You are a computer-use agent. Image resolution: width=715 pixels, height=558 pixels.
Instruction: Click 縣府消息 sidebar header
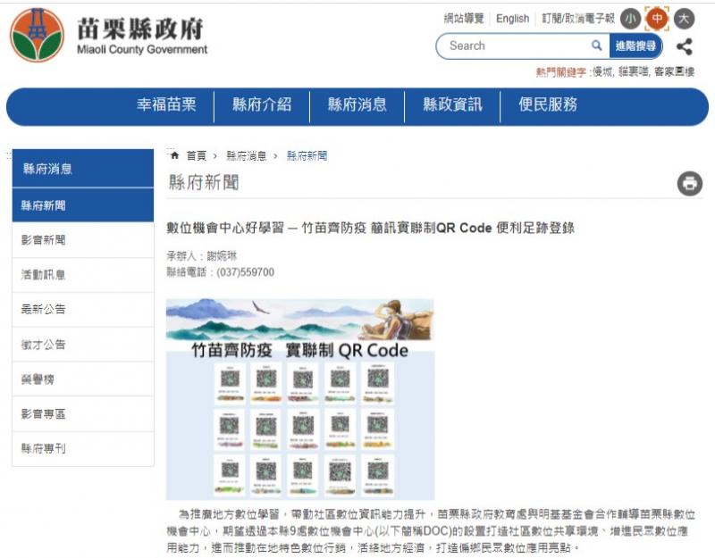83,169
